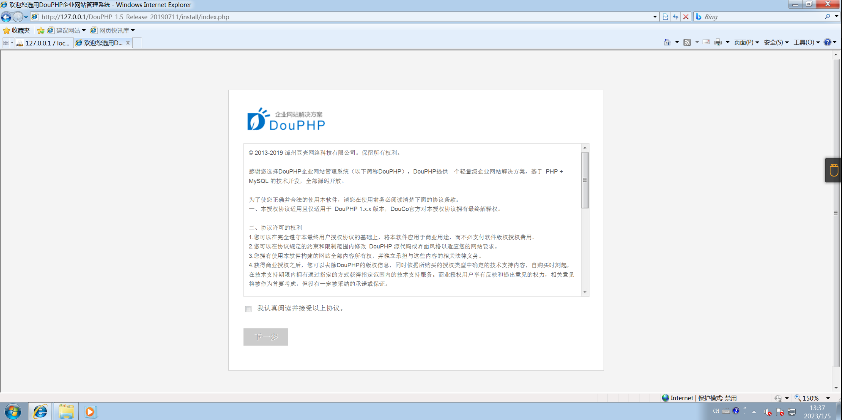The height and width of the screenshot is (420, 842).
Task: Open the 安全(S) menu
Action: [x=776, y=42]
